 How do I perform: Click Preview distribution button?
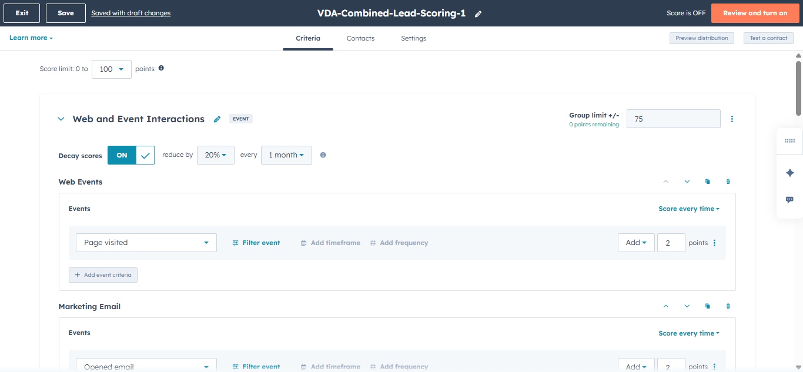(x=702, y=38)
